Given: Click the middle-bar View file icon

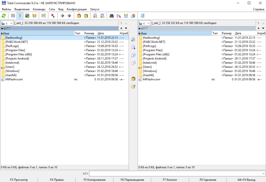Looking at the screenshot, I should [x=133, y=39].
